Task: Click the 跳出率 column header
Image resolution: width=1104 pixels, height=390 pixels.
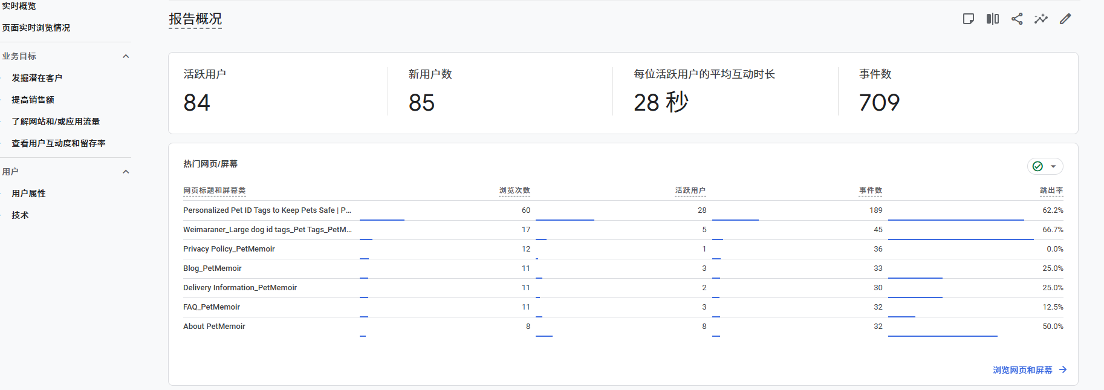Action: pyautogui.click(x=1051, y=190)
